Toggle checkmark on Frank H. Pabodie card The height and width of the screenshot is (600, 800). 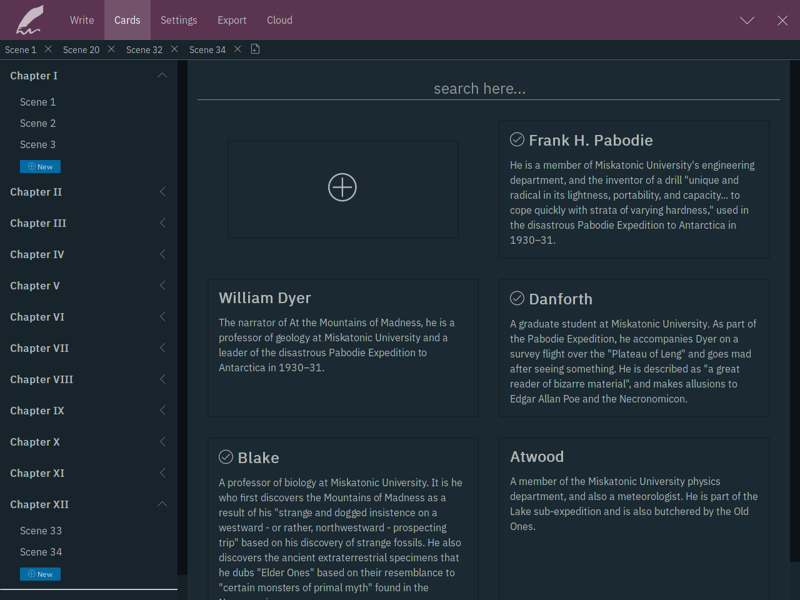point(517,139)
